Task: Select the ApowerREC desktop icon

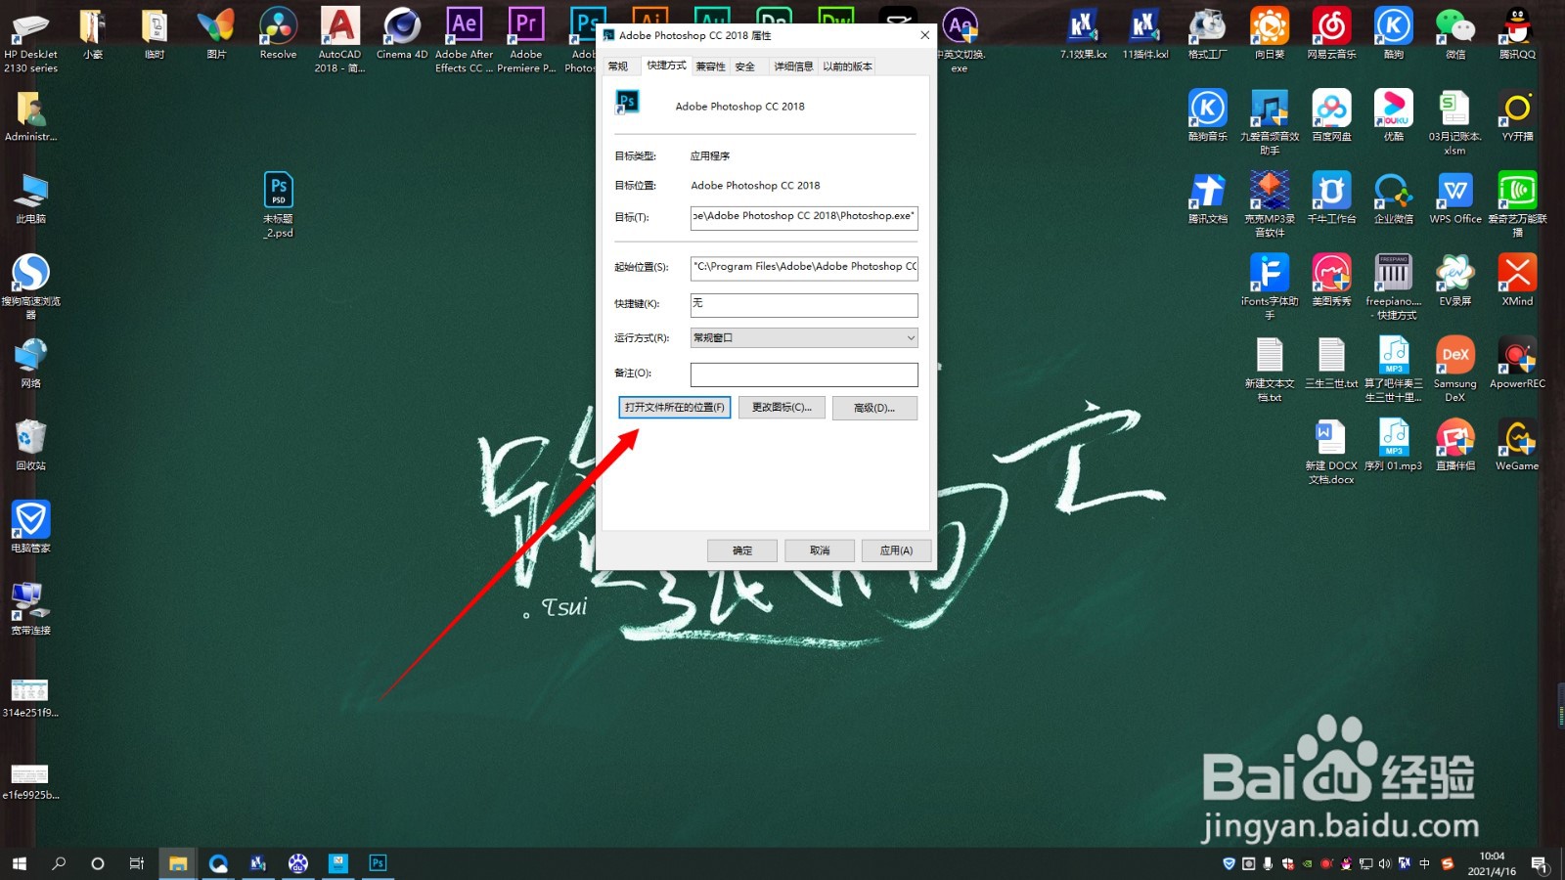Action: [x=1517, y=364]
